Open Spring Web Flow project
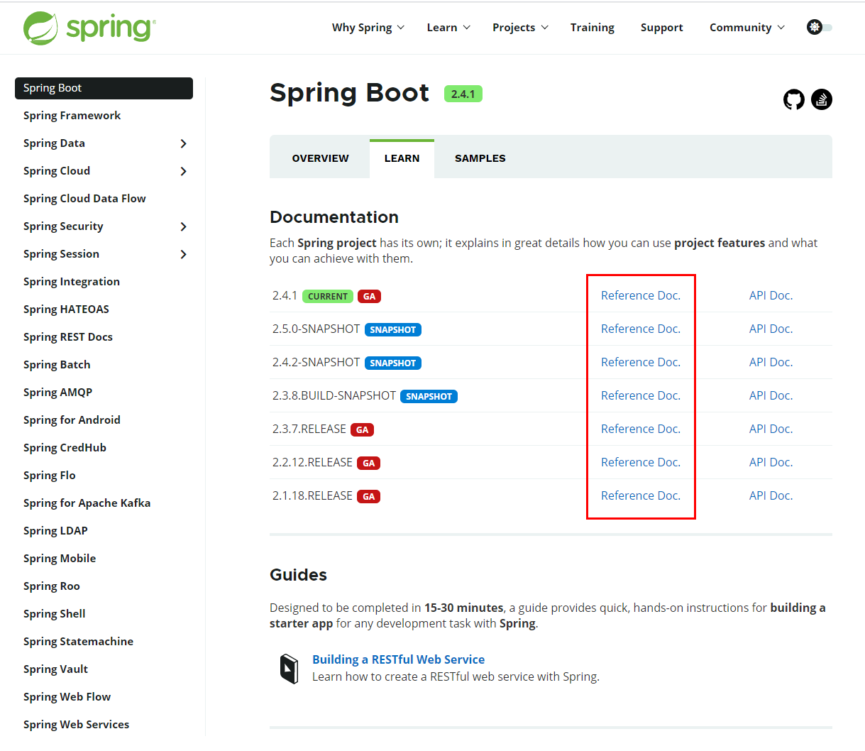This screenshot has height=751, width=865. [67, 697]
